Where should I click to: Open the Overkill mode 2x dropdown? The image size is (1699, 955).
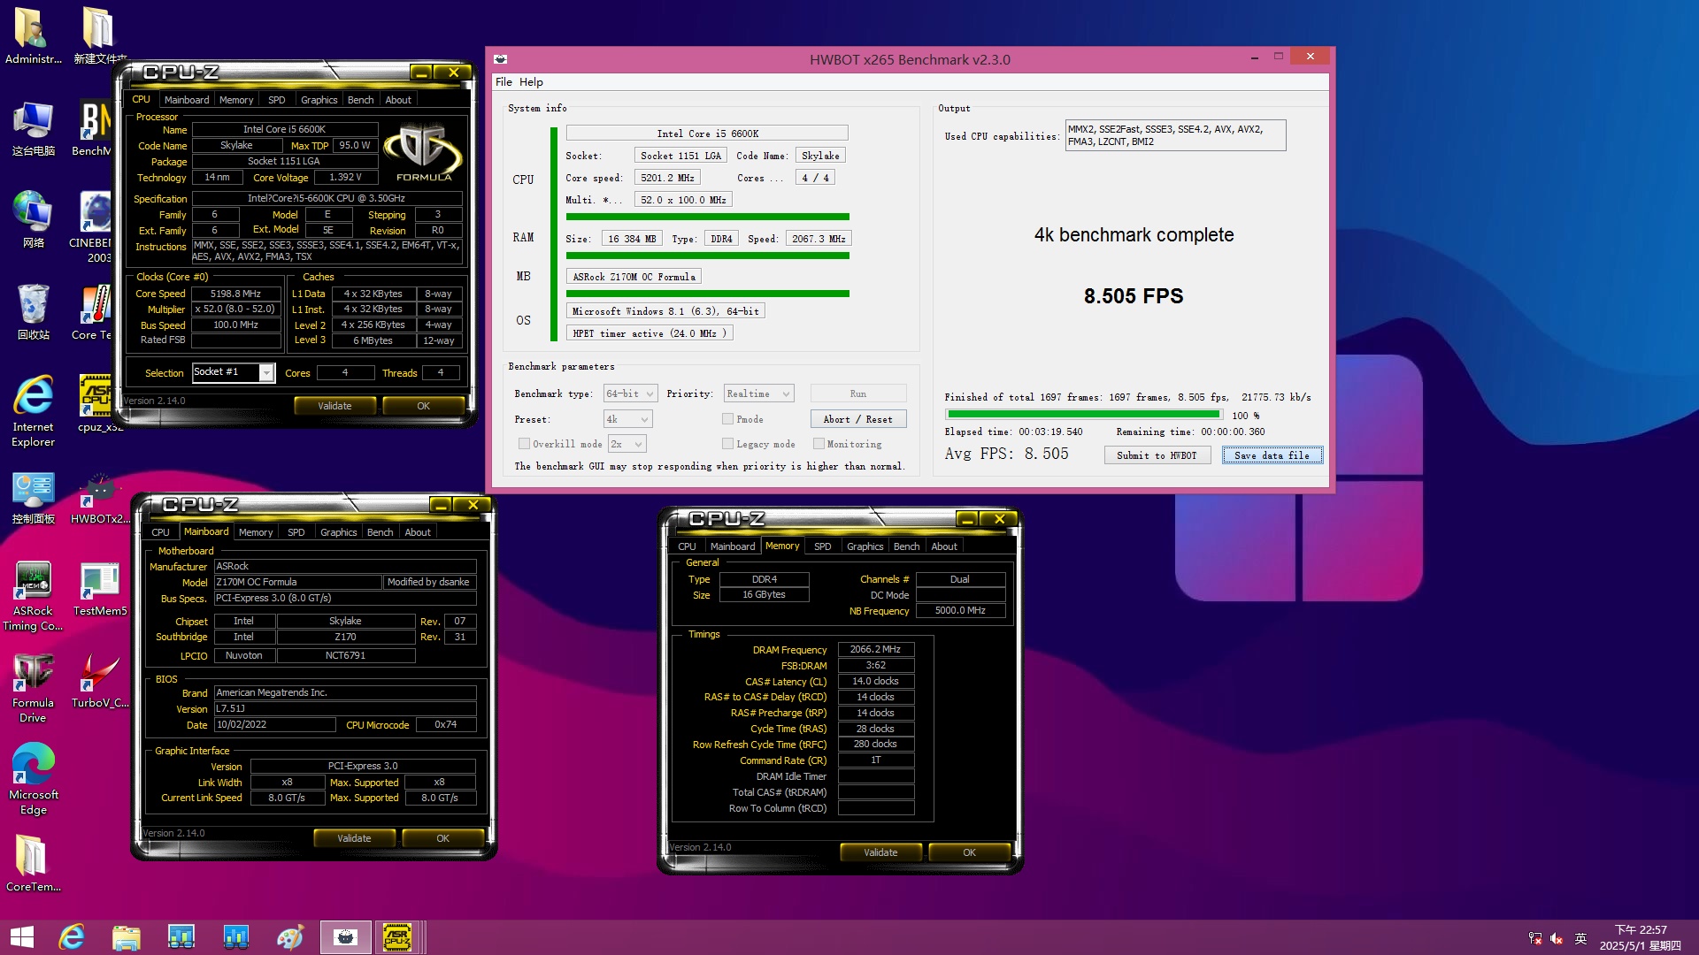[x=627, y=444]
